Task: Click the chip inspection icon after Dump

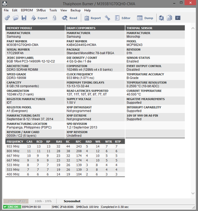Action: click(161, 18)
